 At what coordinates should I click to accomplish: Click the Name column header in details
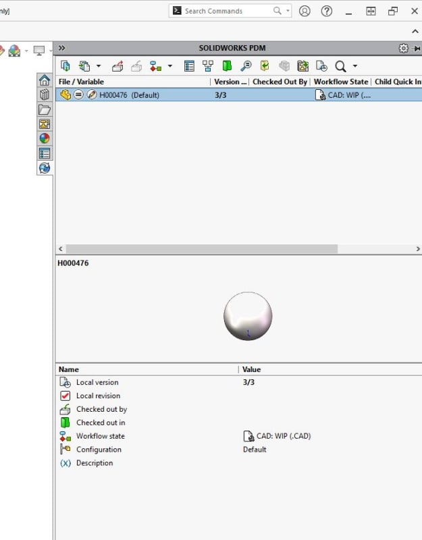coord(69,369)
